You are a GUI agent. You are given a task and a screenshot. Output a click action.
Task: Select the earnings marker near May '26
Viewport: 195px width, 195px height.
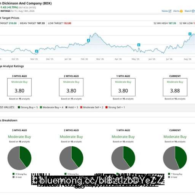tap(139, 45)
